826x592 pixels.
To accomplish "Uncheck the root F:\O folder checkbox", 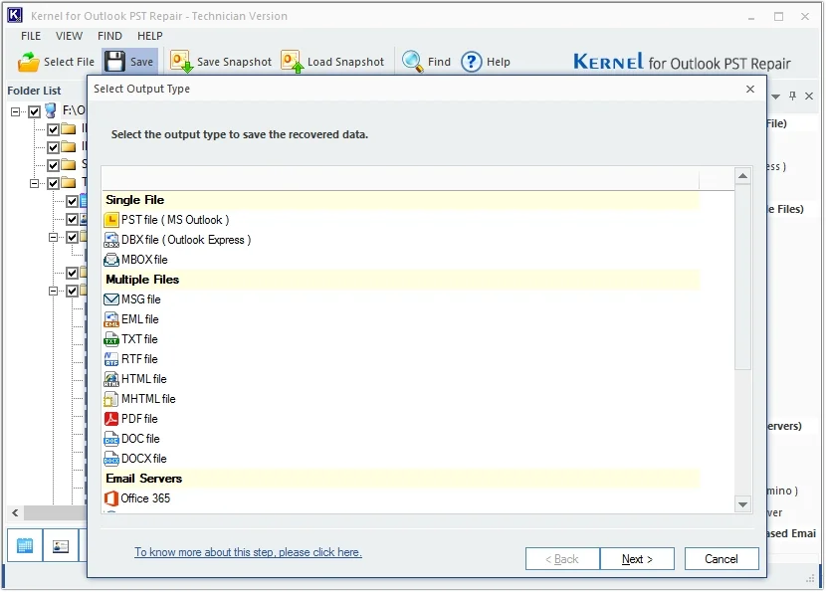I will [34, 111].
